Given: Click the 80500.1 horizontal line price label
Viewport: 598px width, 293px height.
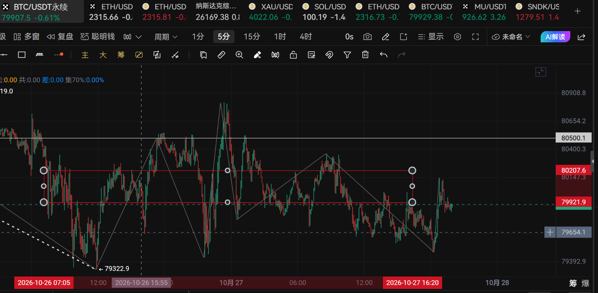Looking at the screenshot, I should pyautogui.click(x=573, y=138).
